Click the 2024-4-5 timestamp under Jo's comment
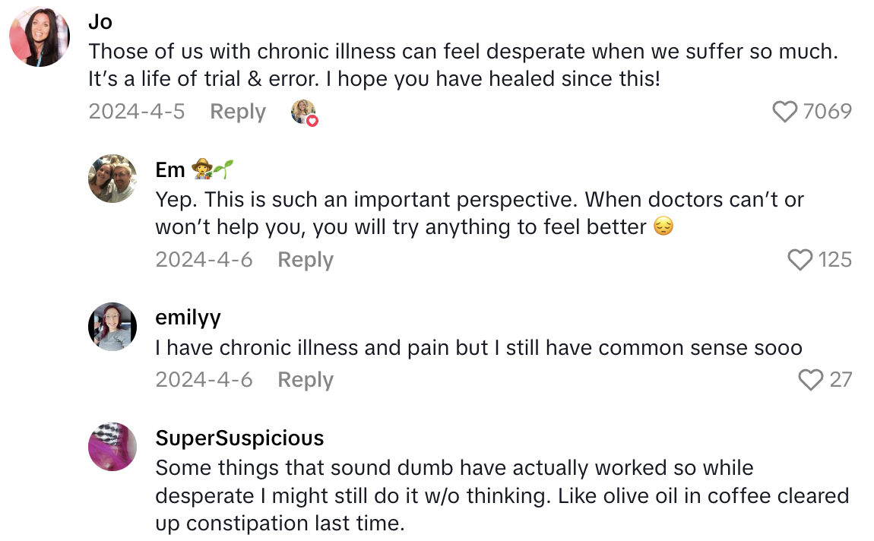Viewport: 874px width, 541px height. pyautogui.click(x=137, y=111)
